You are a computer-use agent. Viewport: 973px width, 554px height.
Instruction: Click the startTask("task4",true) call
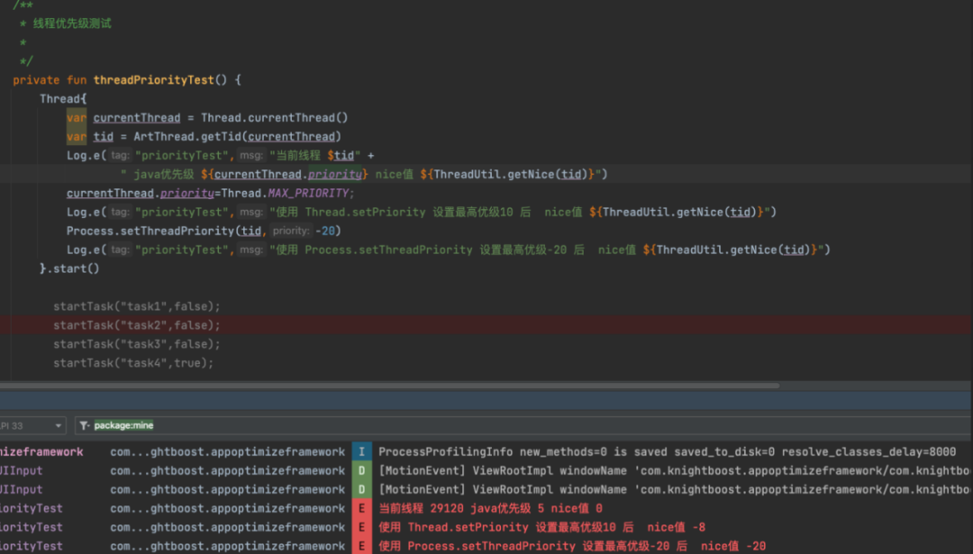(132, 363)
